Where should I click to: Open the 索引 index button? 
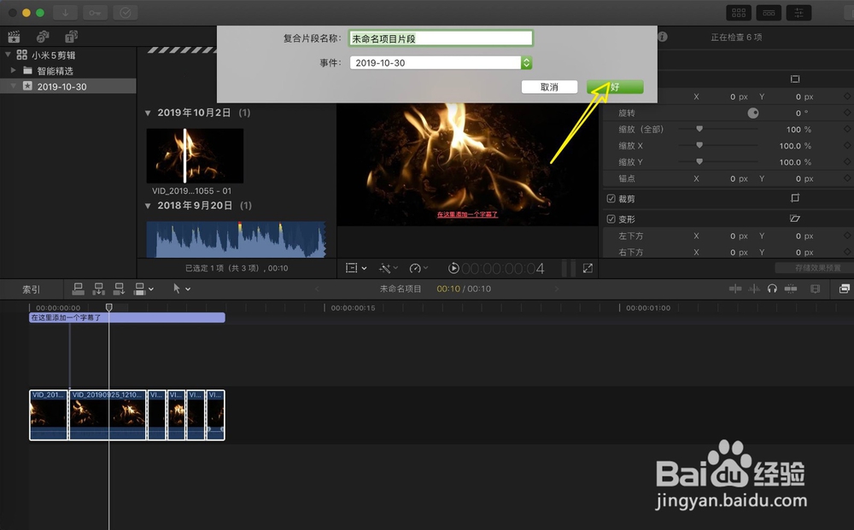point(31,289)
